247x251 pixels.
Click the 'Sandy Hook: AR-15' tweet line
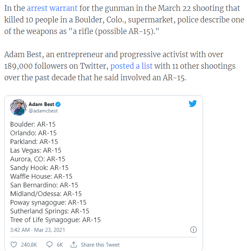(39, 168)
